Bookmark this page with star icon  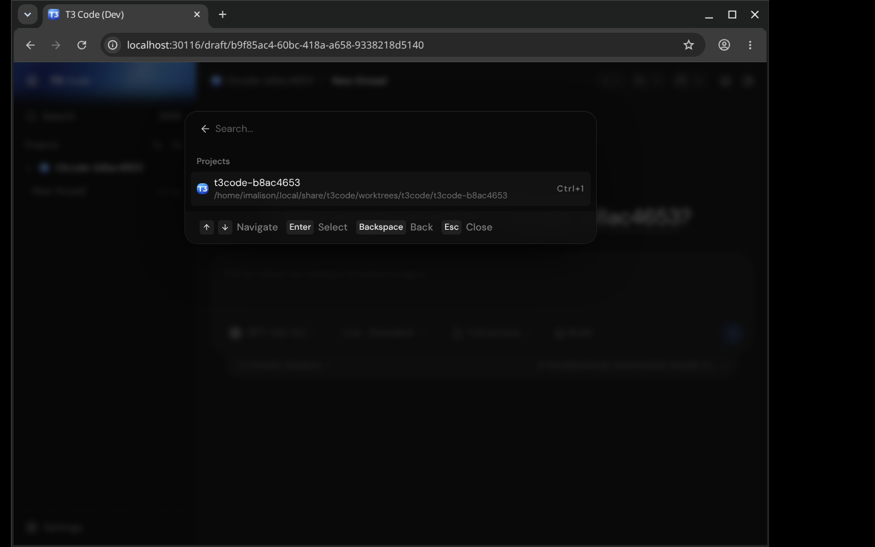pos(688,45)
